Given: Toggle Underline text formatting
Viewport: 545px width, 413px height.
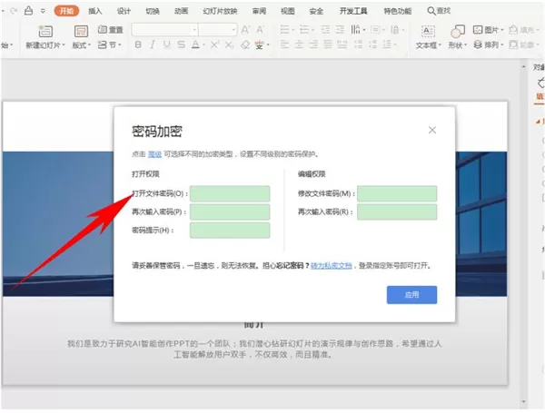Looking at the screenshot, I should [x=167, y=44].
